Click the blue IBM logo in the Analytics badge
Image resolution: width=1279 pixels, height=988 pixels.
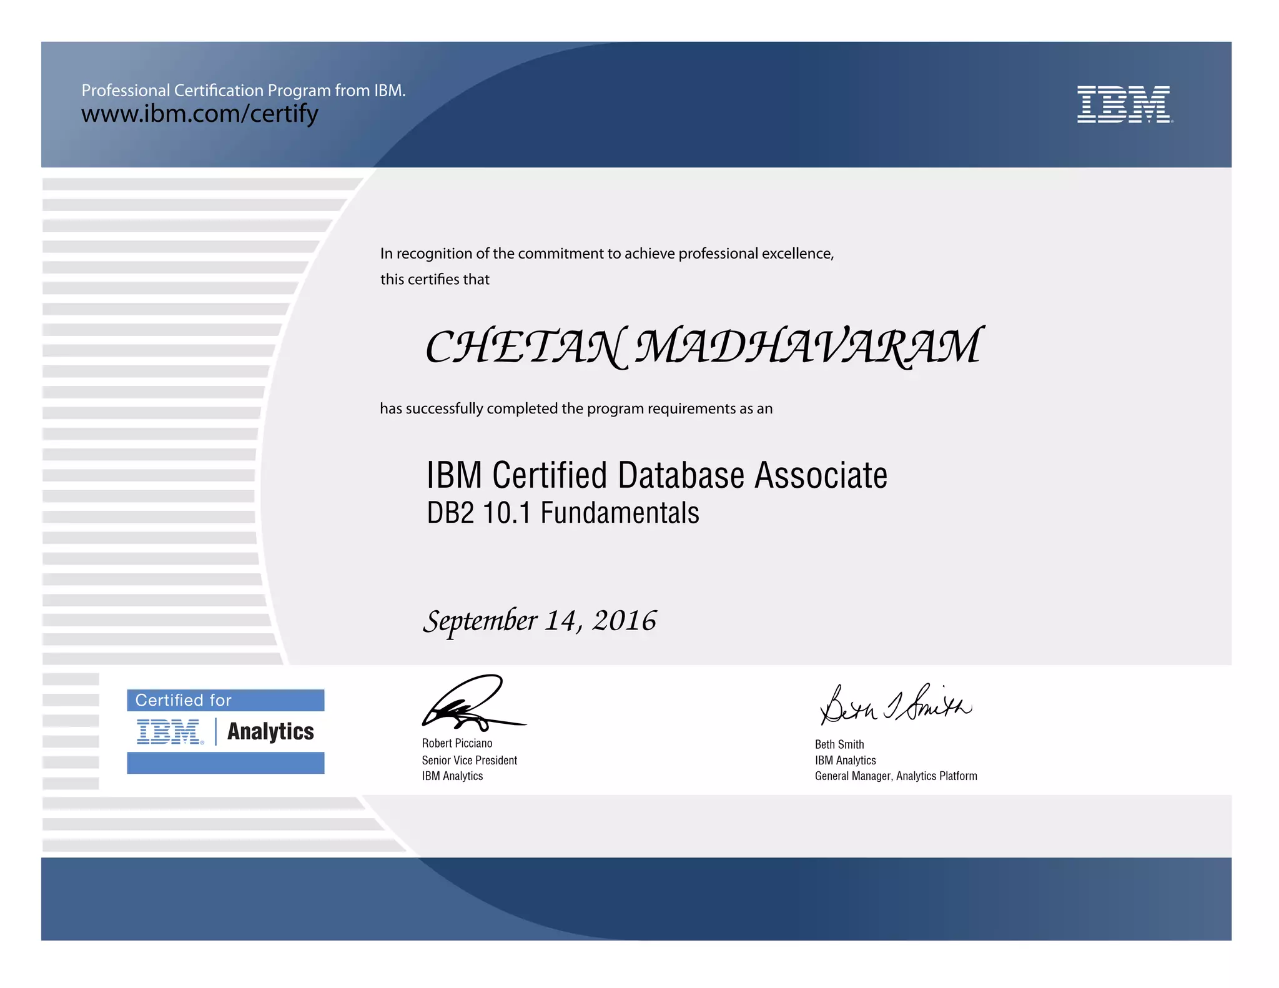coord(169,731)
